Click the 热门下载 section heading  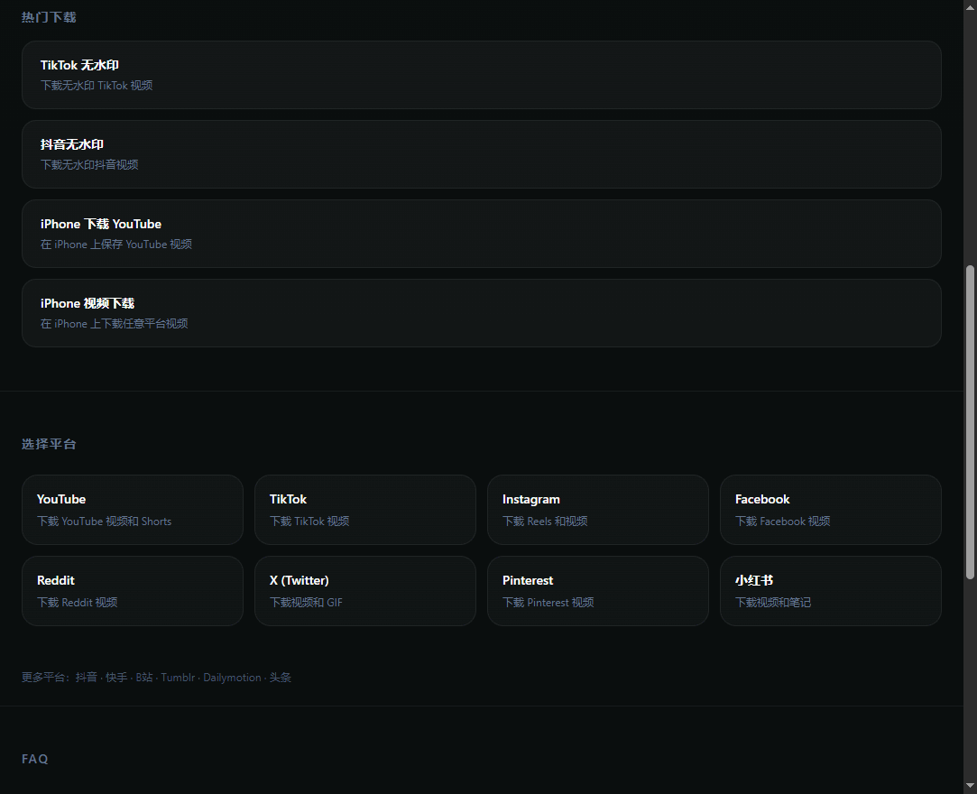coord(49,17)
